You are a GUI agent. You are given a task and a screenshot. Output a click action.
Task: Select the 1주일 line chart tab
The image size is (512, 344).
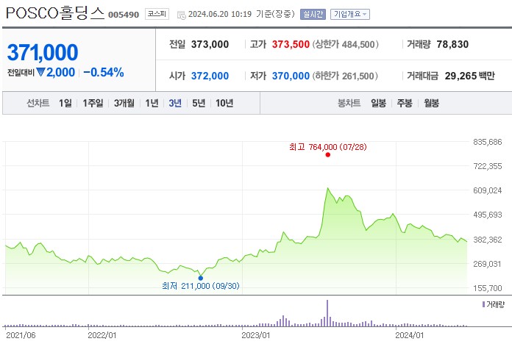pos(93,103)
